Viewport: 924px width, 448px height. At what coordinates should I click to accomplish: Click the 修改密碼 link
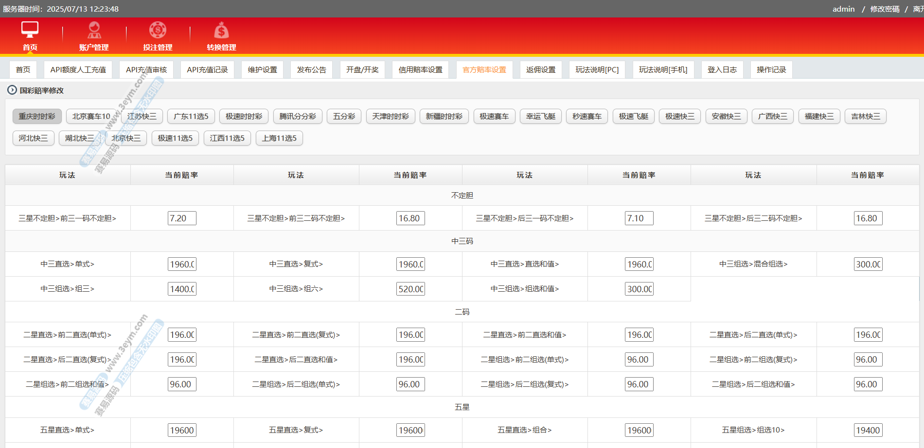point(885,9)
